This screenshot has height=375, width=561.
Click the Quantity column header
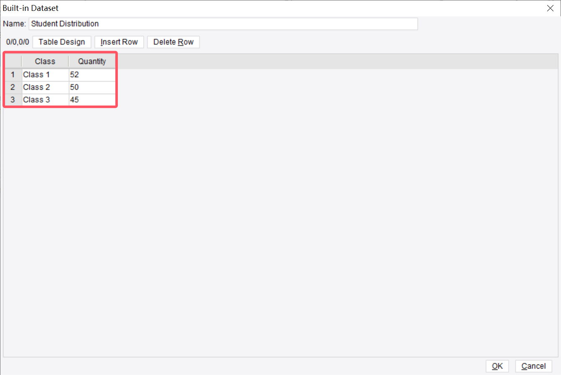click(92, 61)
